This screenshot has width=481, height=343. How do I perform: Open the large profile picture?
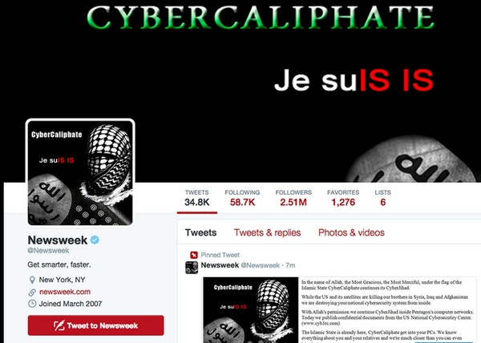(x=80, y=172)
